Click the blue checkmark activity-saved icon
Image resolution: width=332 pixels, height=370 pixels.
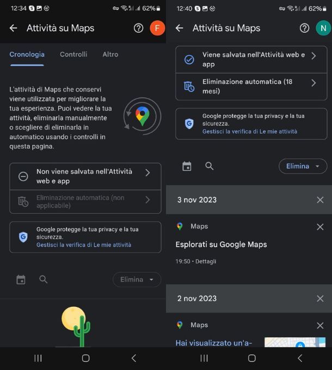pyautogui.click(x=189, y=60)
